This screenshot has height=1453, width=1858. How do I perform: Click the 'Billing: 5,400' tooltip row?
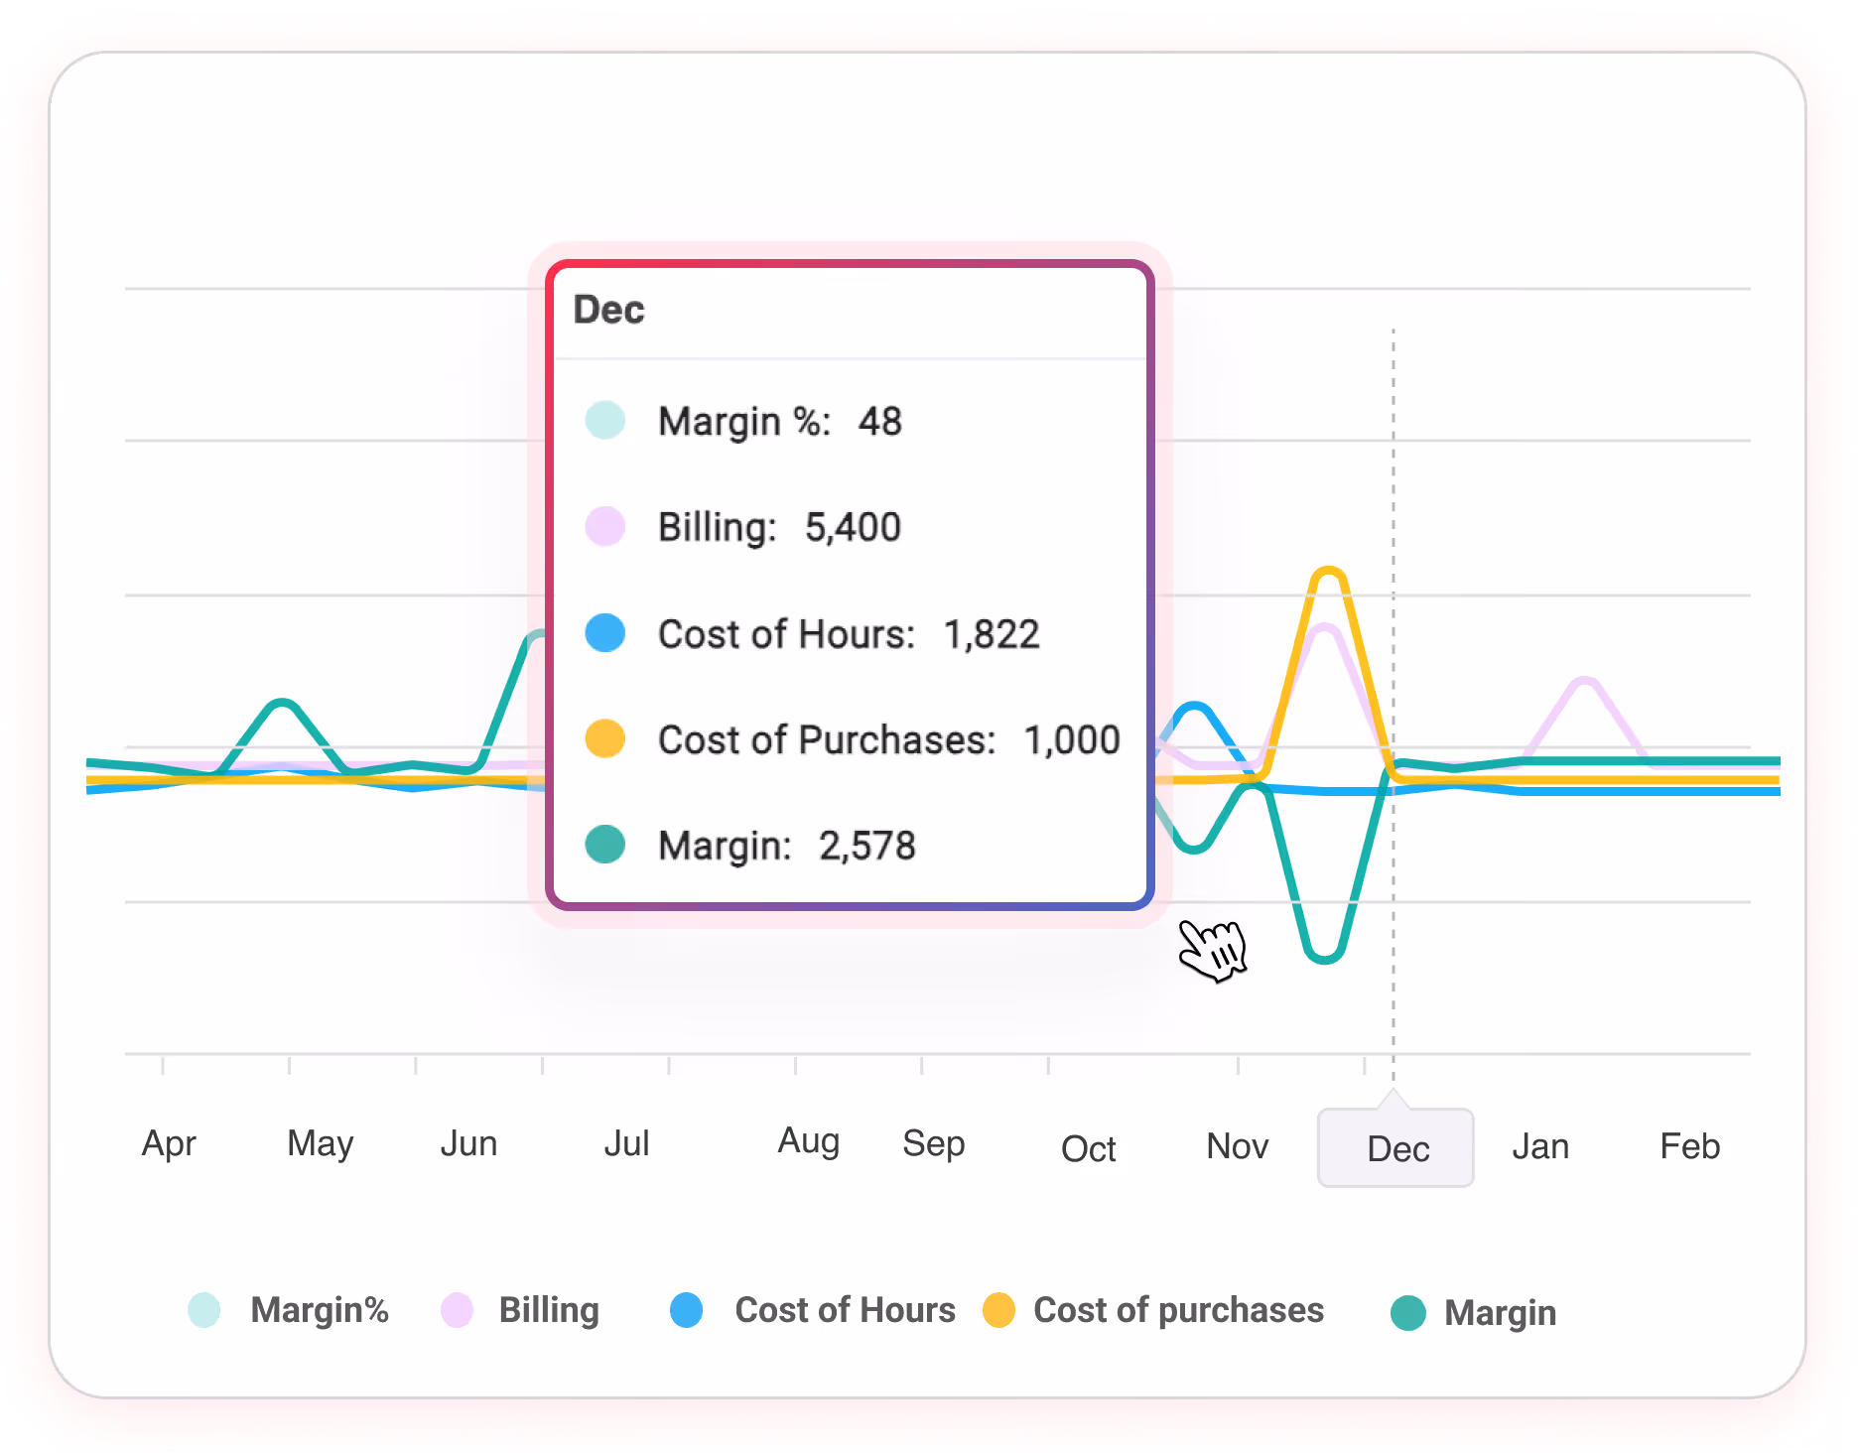(743, 527)
